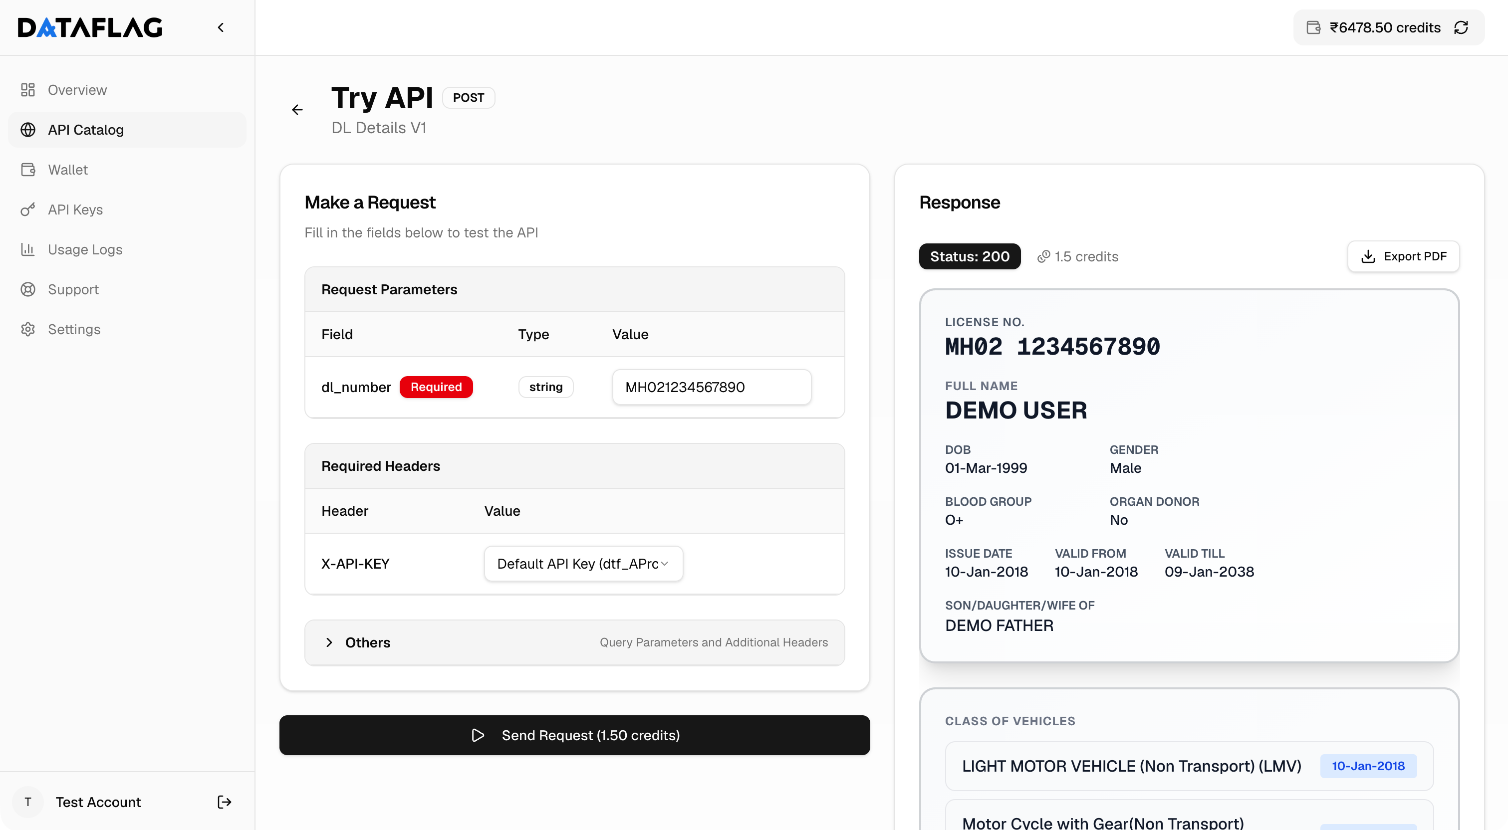This screenshot has height=830, width=1508.
Task: Click the license number MH02 1234567890
Action: 1052,346
